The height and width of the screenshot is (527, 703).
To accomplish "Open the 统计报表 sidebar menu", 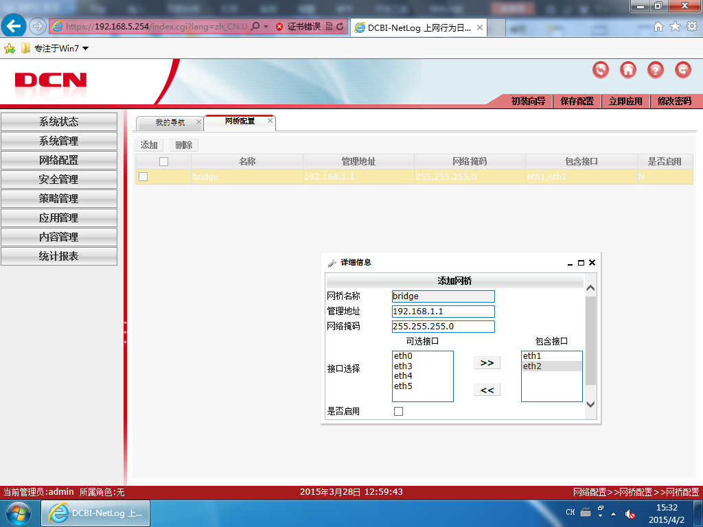I will (59, 256).
